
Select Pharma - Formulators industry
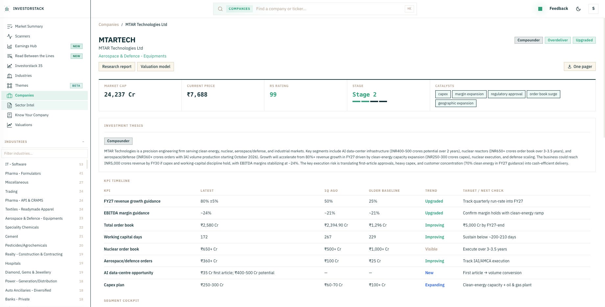[44, 173]
